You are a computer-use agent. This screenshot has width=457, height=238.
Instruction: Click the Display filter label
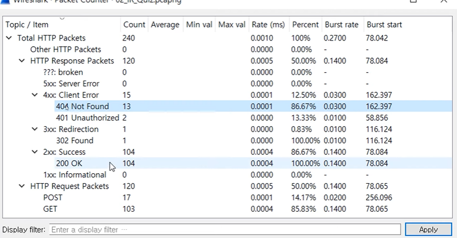[x=24, y=230]
